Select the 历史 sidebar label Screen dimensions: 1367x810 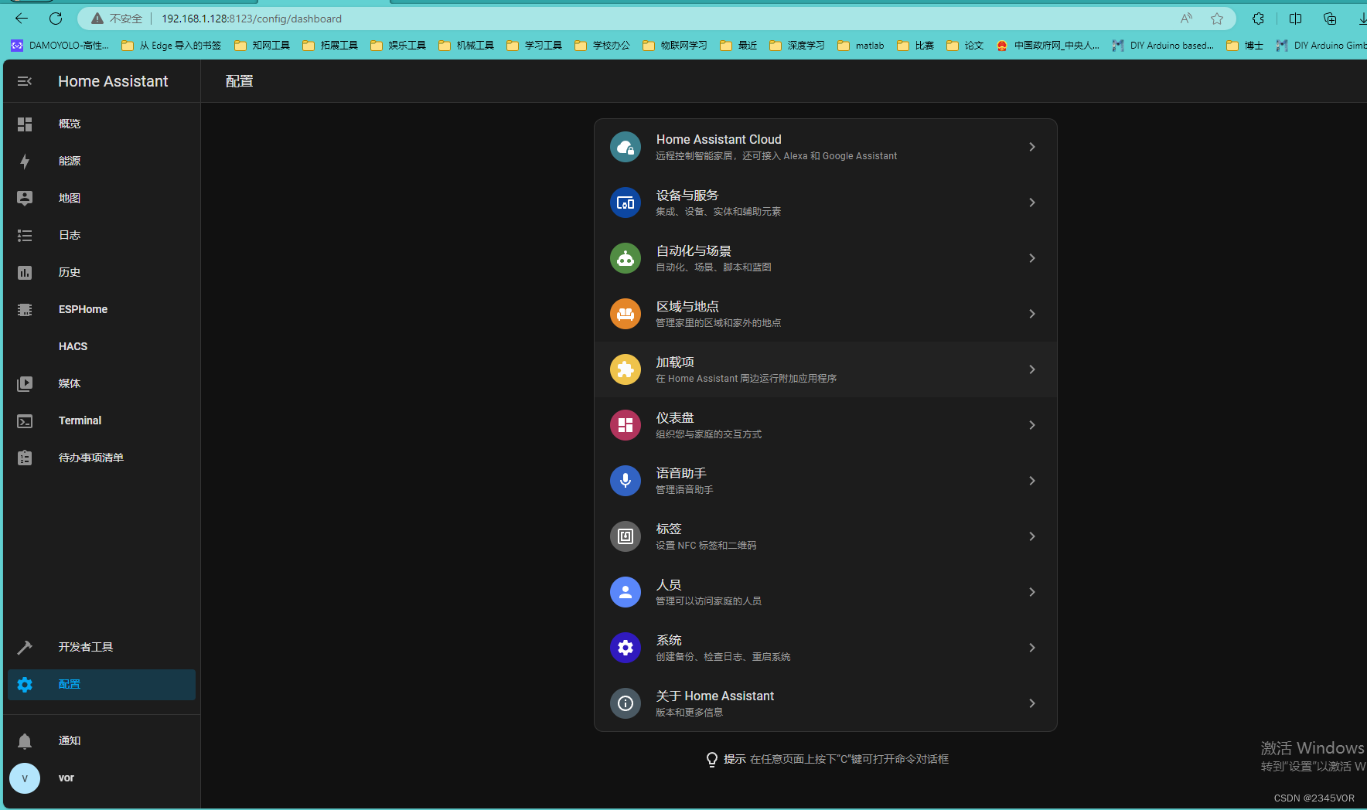(70, 272)
